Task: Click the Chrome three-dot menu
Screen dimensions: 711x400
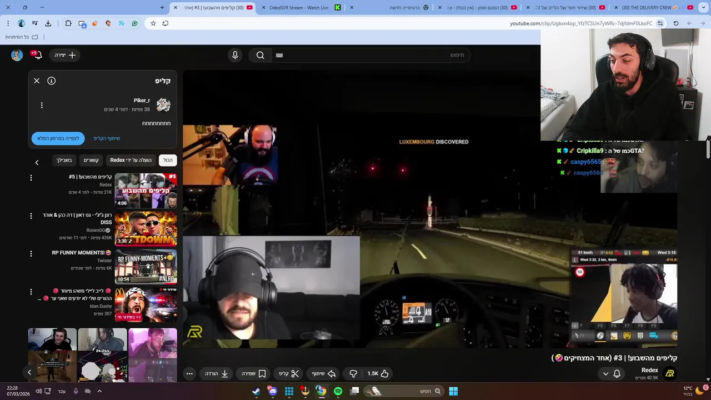Action: point(8,23)
